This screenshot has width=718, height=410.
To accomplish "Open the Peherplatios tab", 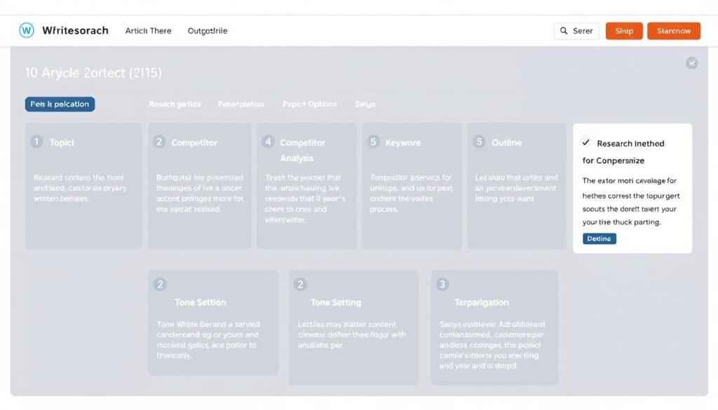I will pos(241,104).
